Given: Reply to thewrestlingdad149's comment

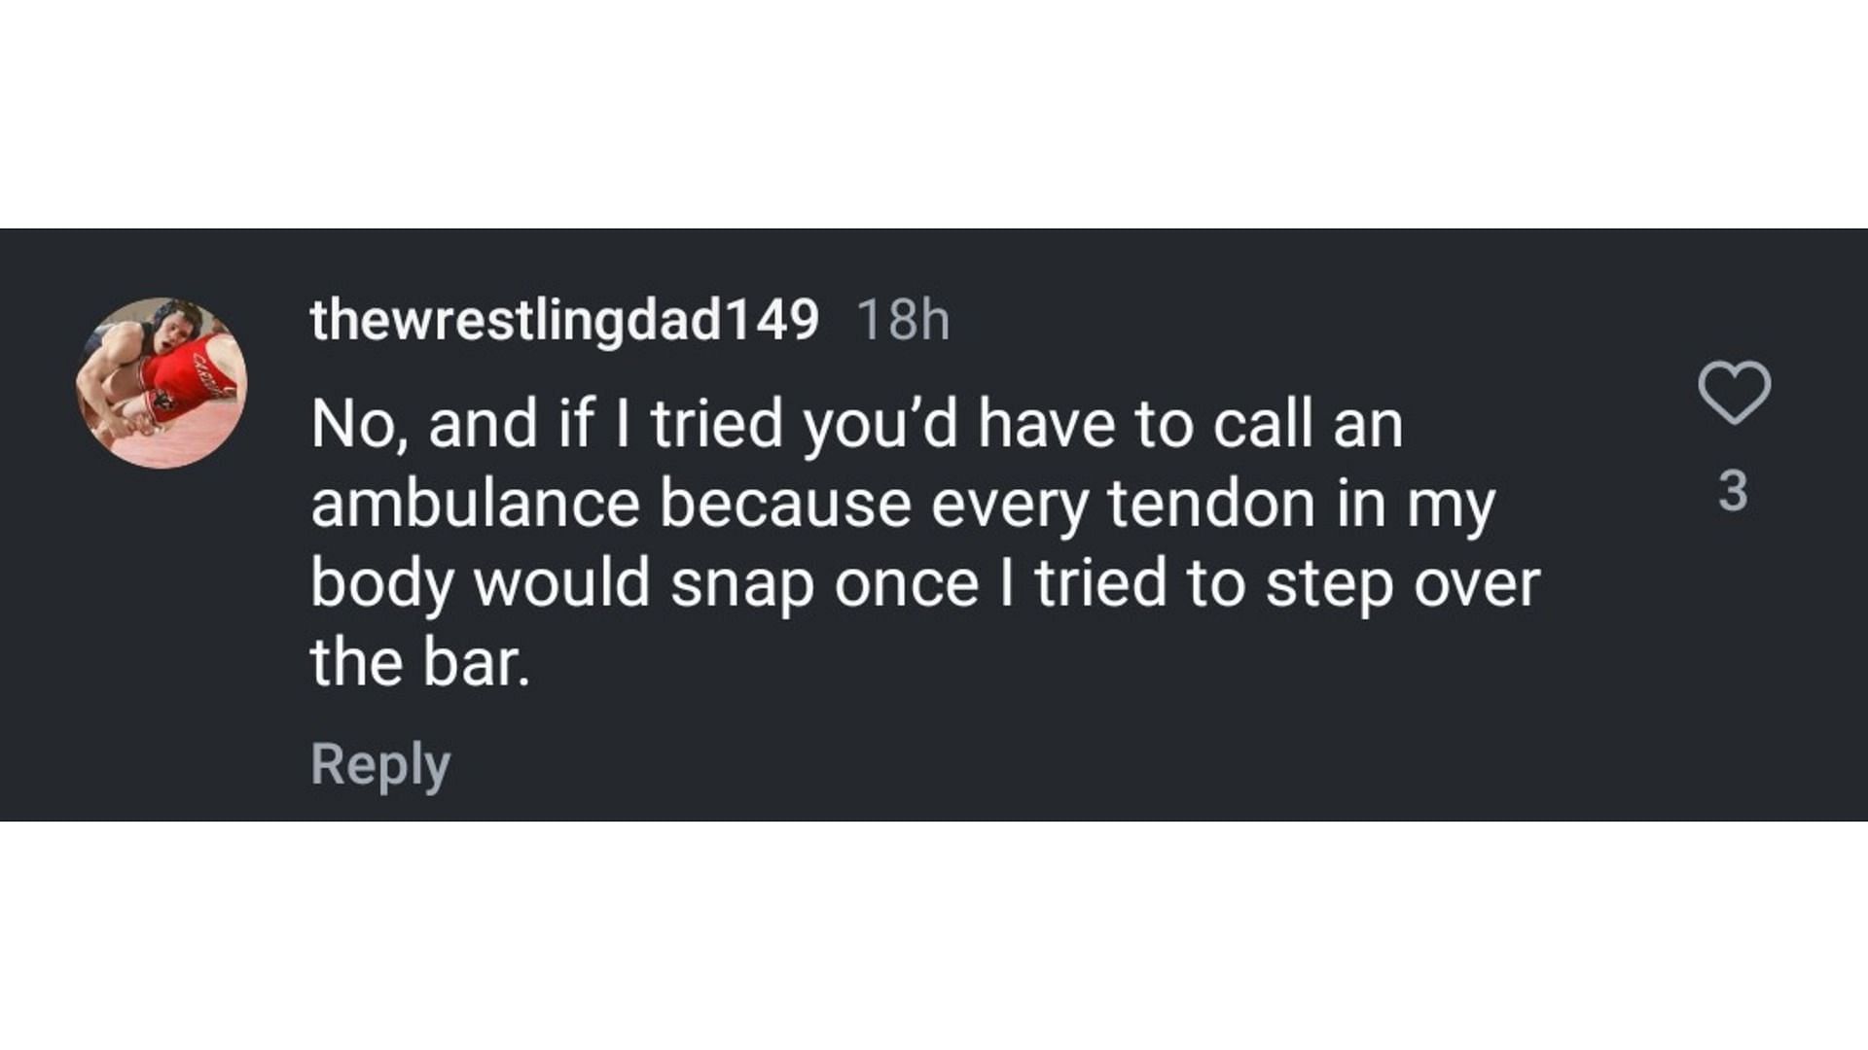Looking at the screenshot, I should 380,765.
